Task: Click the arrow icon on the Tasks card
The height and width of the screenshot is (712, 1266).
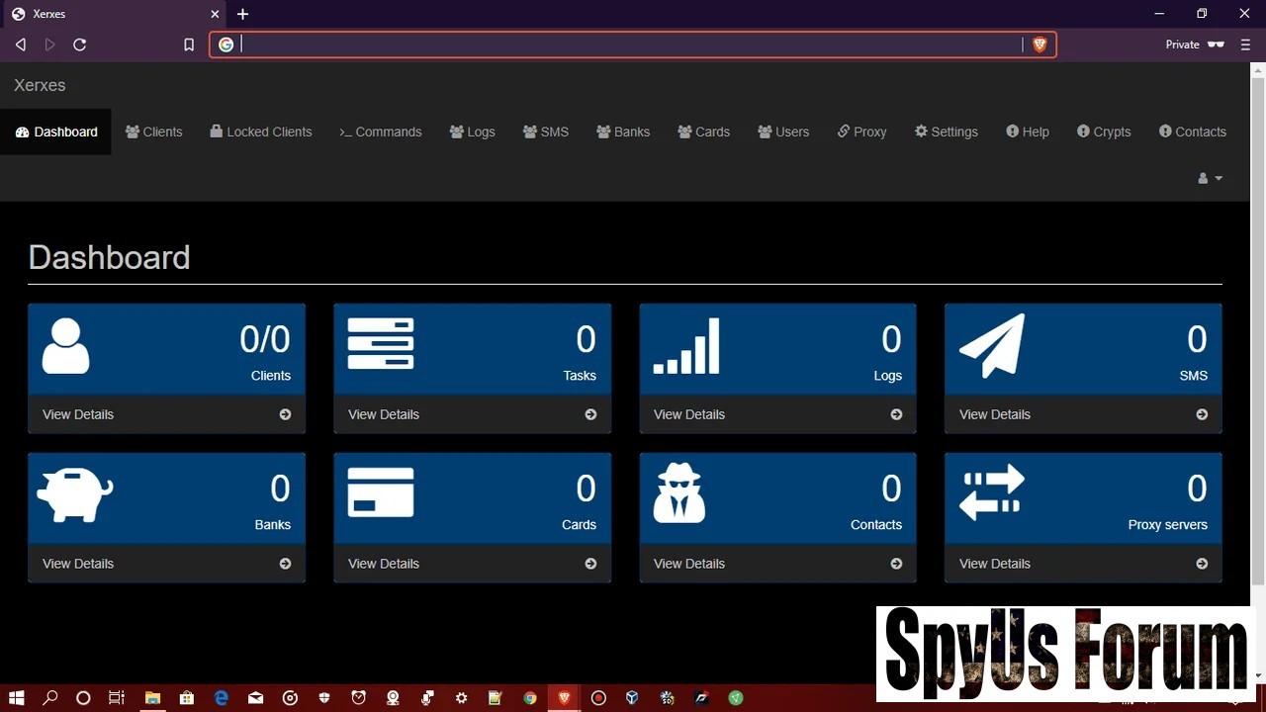Action: click(x=590, y=414)
